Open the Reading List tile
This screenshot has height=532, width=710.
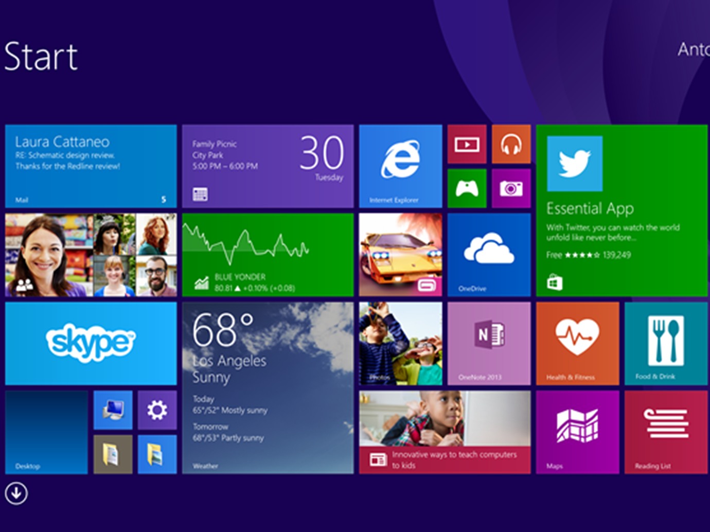[x=666, y=432]
